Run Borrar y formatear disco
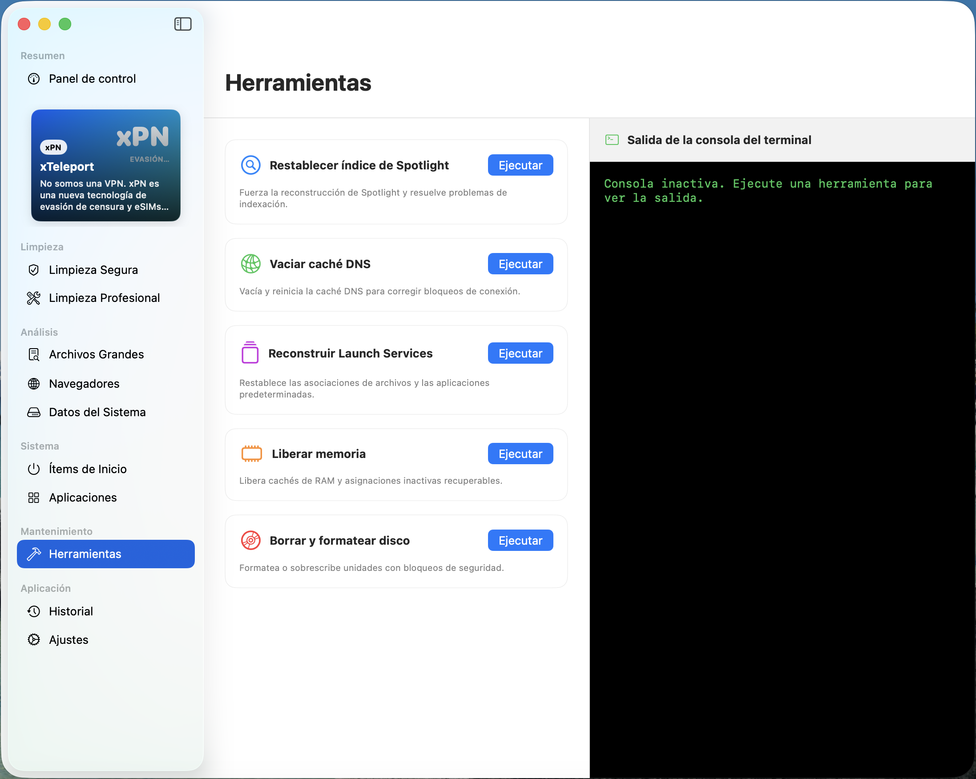976x779 pixels. click(520, 541)
